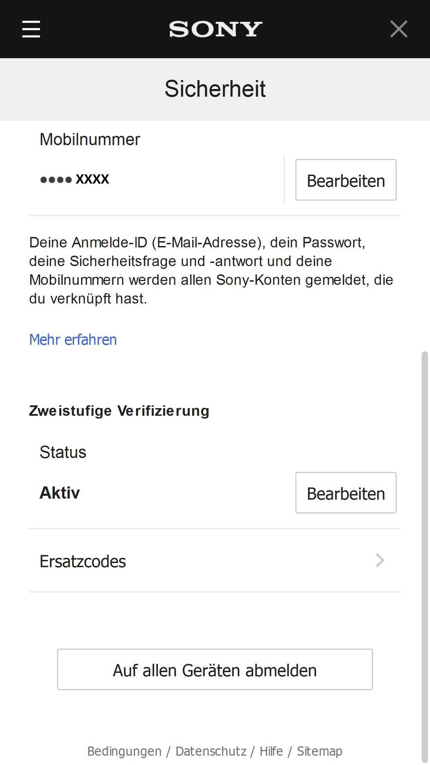Select the masked mobile number value
The width and height of the screenshot is (430, 765).
tap(75, 179)
